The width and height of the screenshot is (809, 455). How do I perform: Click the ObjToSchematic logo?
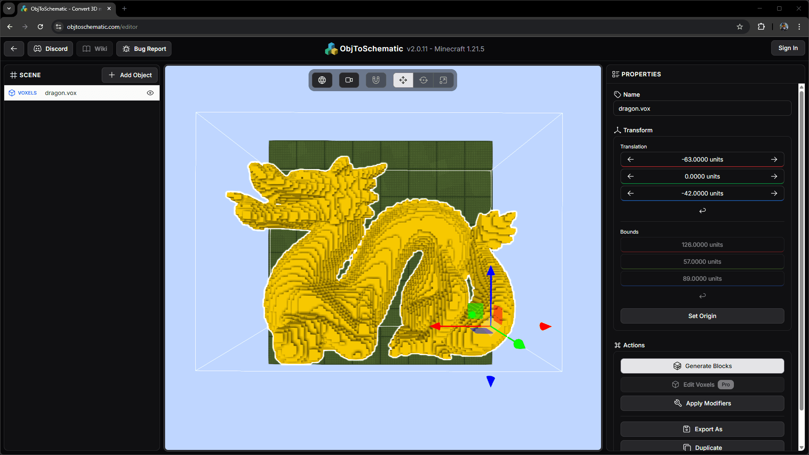coord(331,49)
